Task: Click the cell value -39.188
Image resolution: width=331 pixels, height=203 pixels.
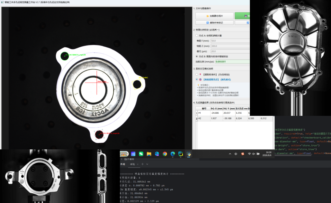Action: click(x=229, y=118)
